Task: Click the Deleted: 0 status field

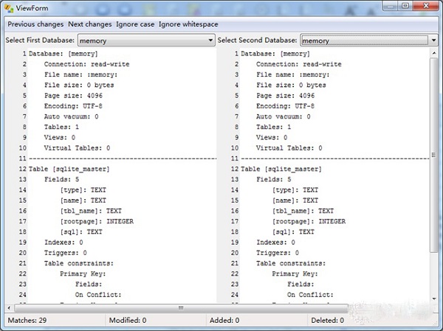Action: point(326,321)
